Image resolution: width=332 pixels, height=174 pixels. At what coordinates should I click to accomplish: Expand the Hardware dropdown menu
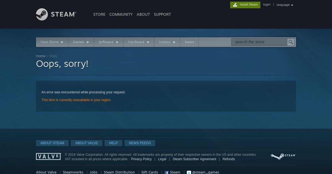point(139,42)
